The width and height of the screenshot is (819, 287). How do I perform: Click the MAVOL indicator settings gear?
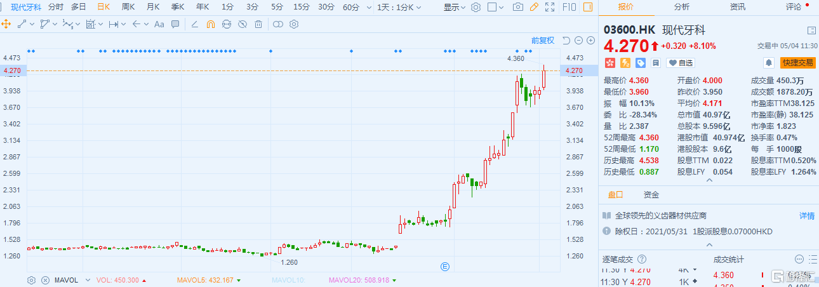(x=31, y=280)
